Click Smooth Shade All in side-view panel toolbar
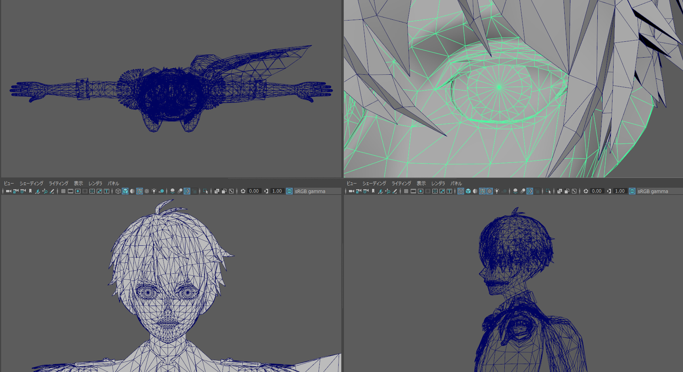Screen dimensions: 683x372 click(x=468, y=191)
